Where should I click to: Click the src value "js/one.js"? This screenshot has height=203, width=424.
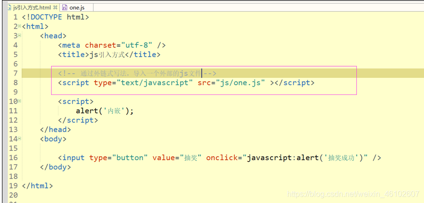point(240,83)
